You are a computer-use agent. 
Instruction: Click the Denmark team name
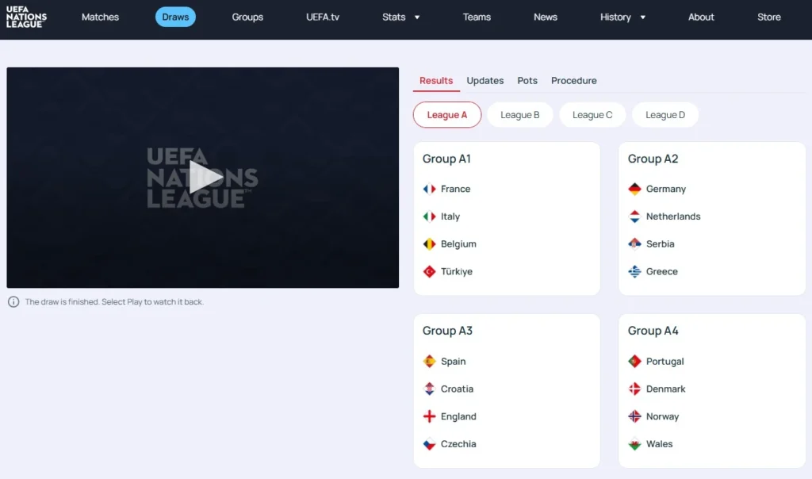(x=665, y=389)
